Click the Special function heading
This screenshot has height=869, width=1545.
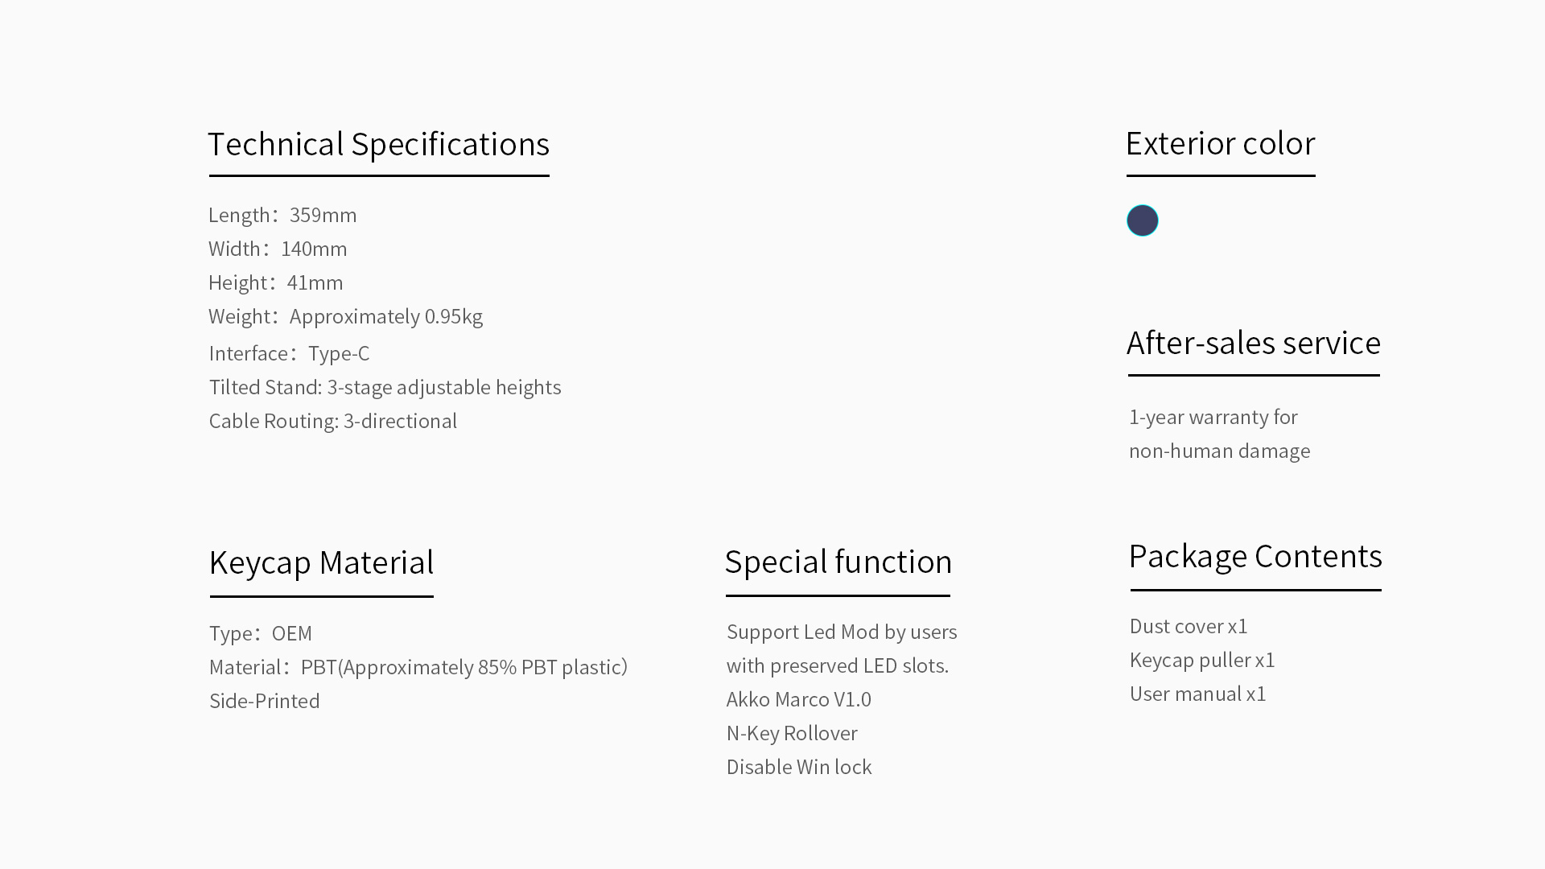838,562
